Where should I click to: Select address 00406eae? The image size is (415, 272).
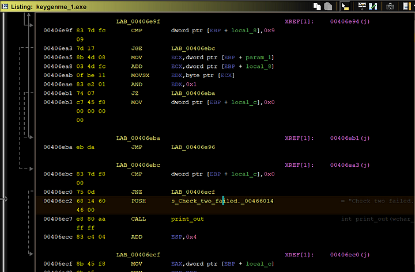tap(58, 85)
